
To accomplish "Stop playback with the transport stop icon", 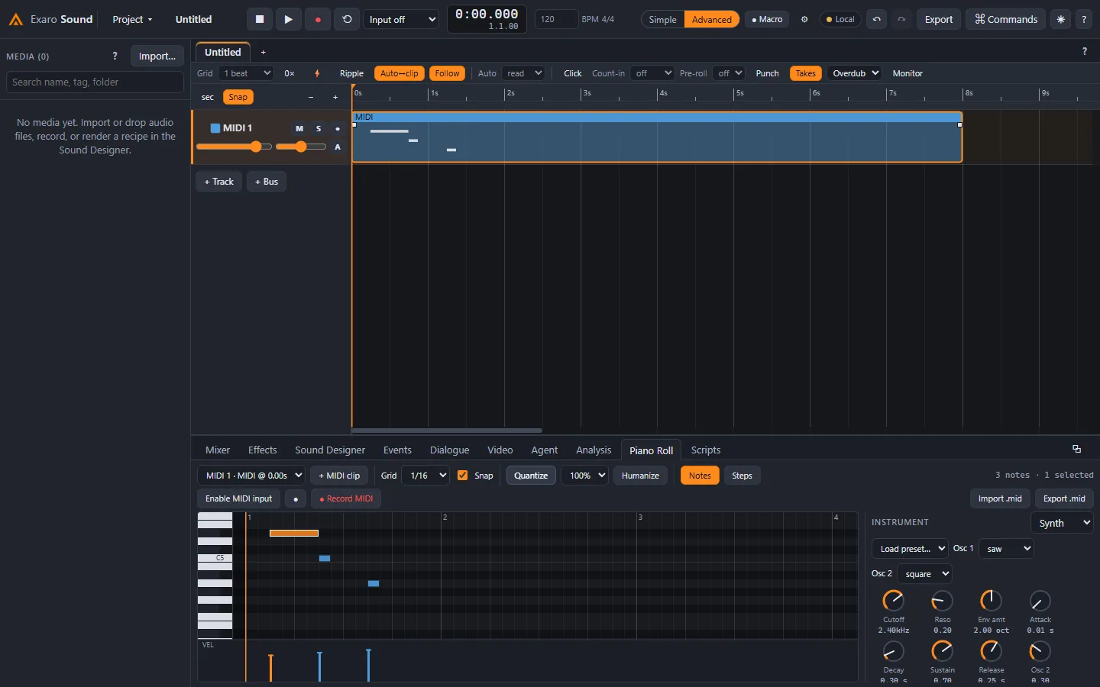I will point(260,19).
